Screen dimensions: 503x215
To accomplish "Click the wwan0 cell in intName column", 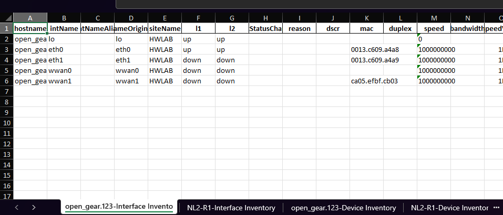I will click(64, 70).
